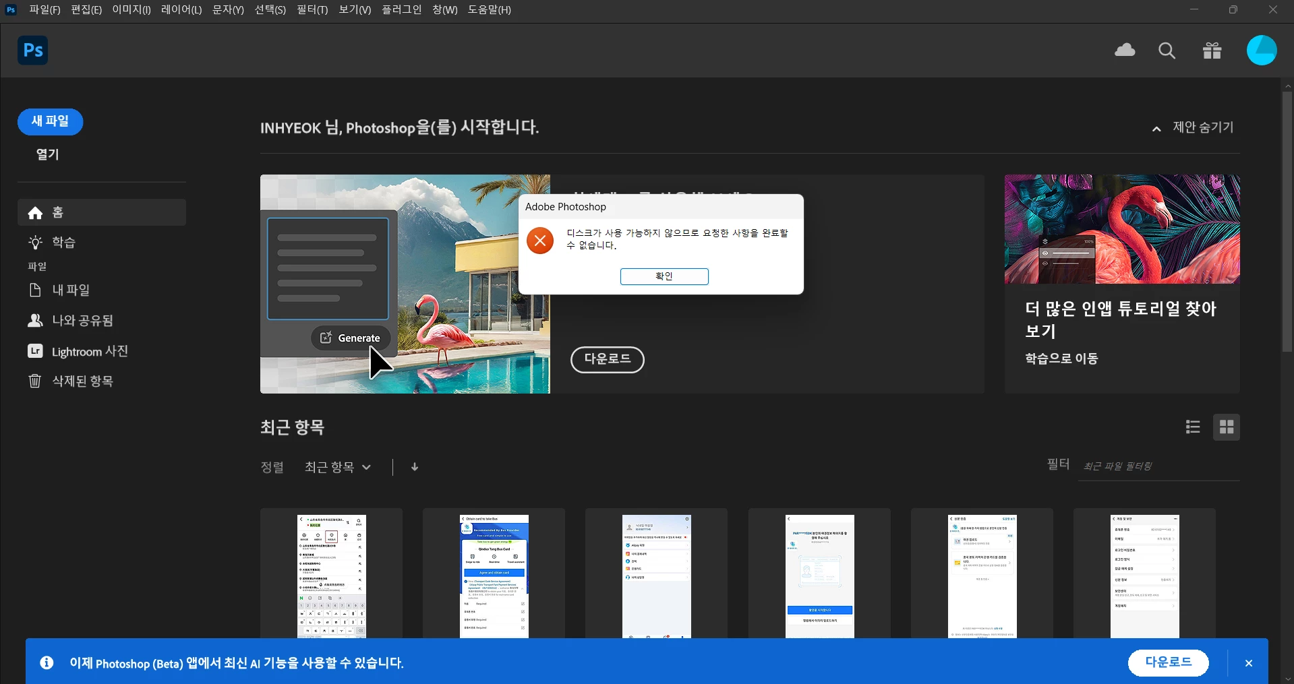Click the 더 많은 인앱 튜토리얼 찾아보기 heading

[1121, 319]
